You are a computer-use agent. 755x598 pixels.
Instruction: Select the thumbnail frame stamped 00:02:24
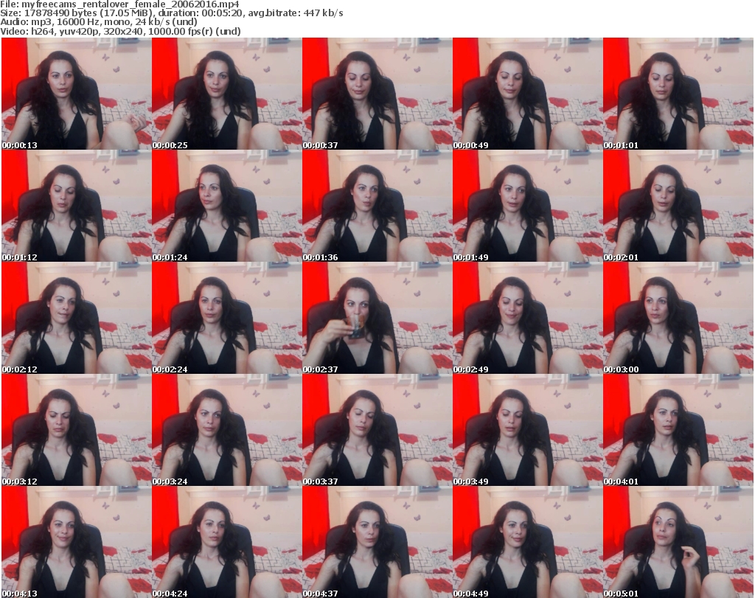point(227,319)
